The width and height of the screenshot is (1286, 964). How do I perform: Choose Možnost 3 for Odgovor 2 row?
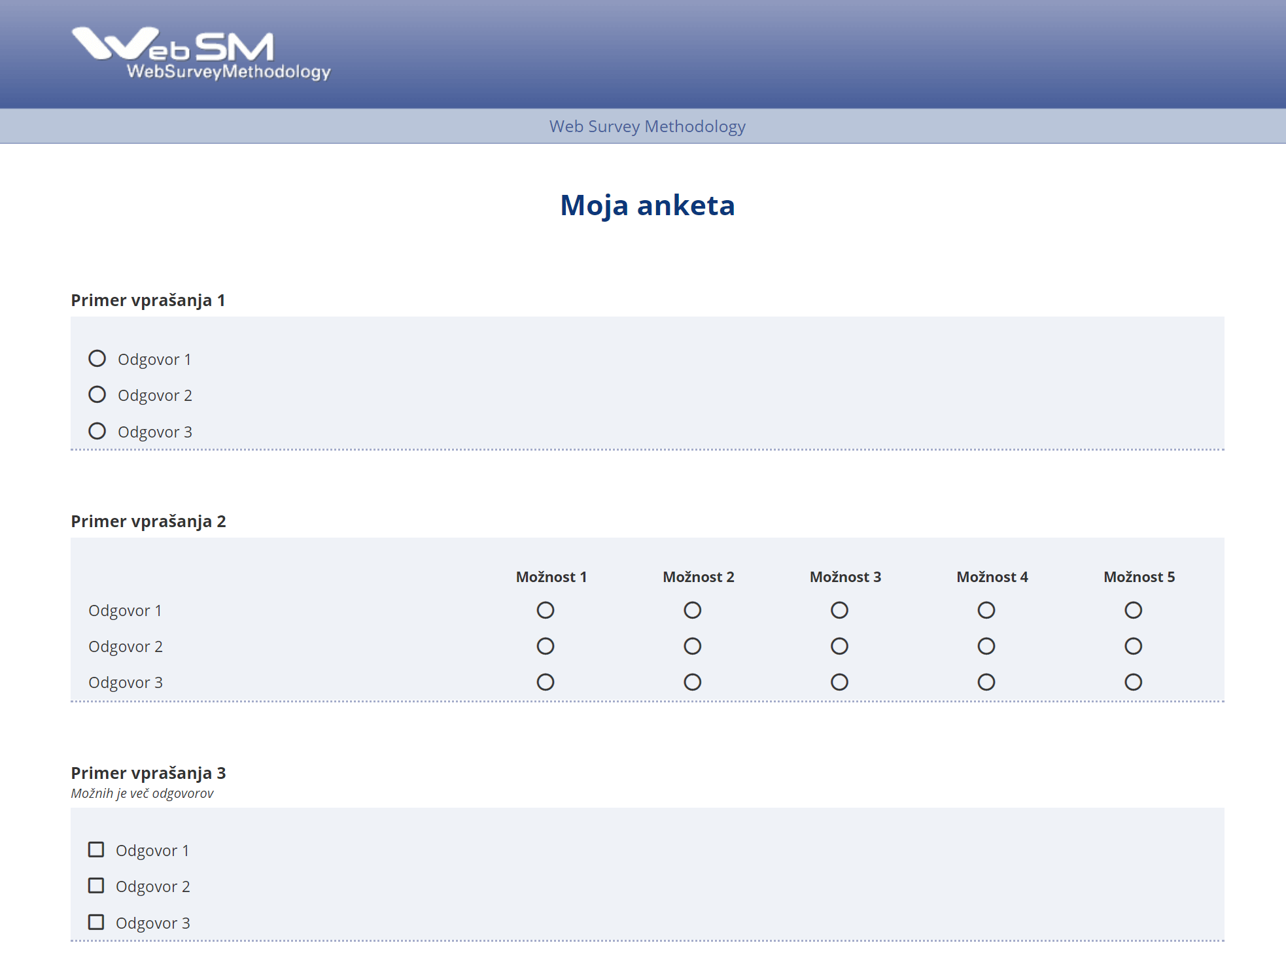(840, 646)
